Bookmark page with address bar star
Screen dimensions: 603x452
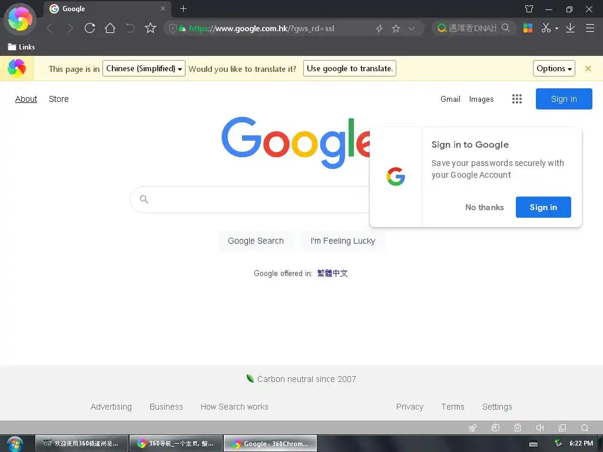[396, 28]
